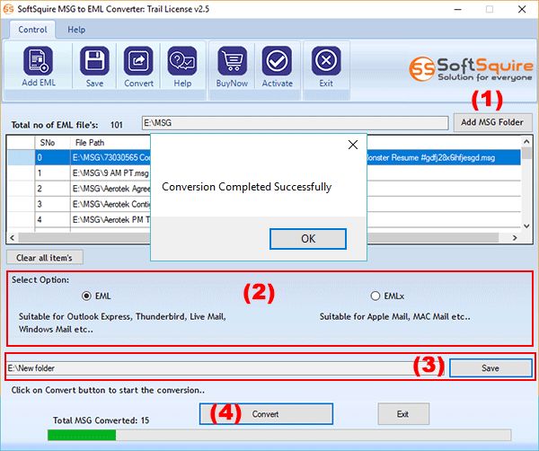Click the Activate checkmark icon

point(277,61)
